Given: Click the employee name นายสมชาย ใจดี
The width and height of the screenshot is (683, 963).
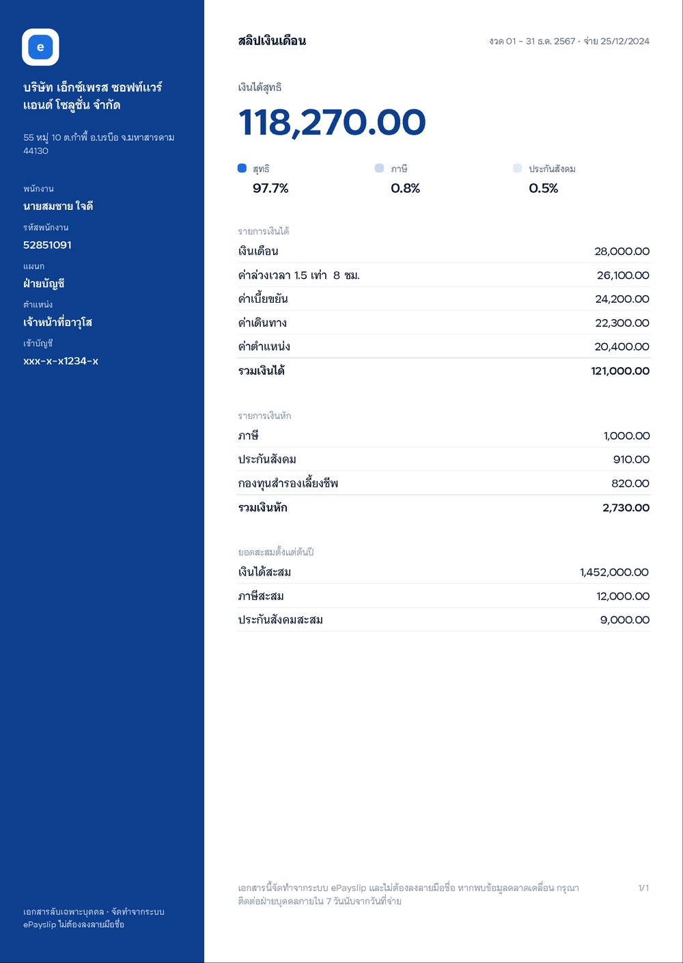Looking at the screenshot, I should pyautogui.click(x=58, y=206).
